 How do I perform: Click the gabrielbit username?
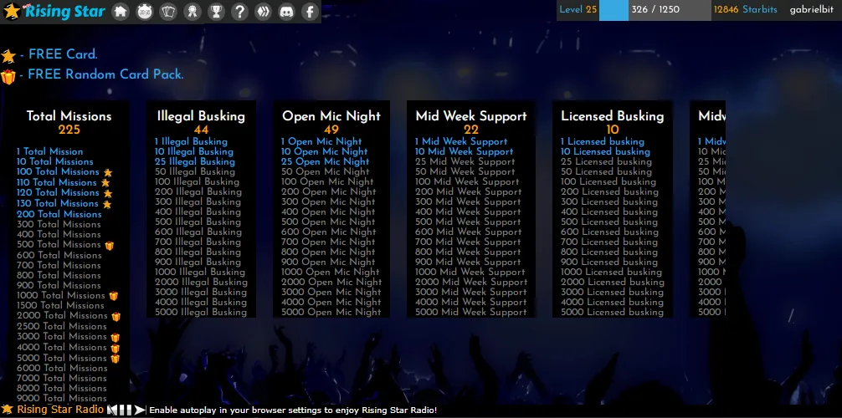(811, 10)
